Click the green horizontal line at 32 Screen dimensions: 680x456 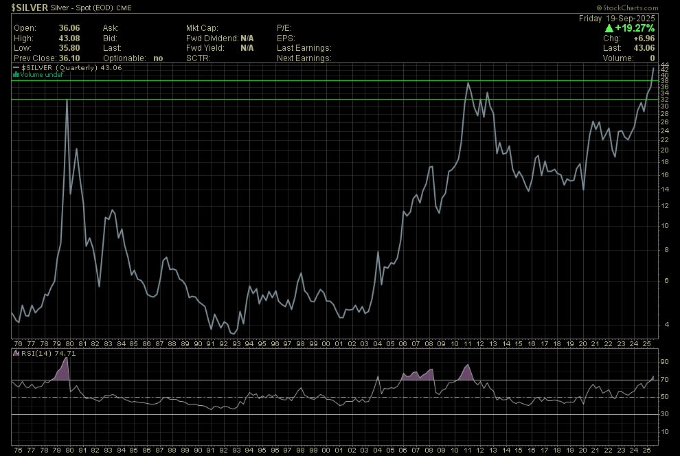pyautogui.click(x=275, y=100)
